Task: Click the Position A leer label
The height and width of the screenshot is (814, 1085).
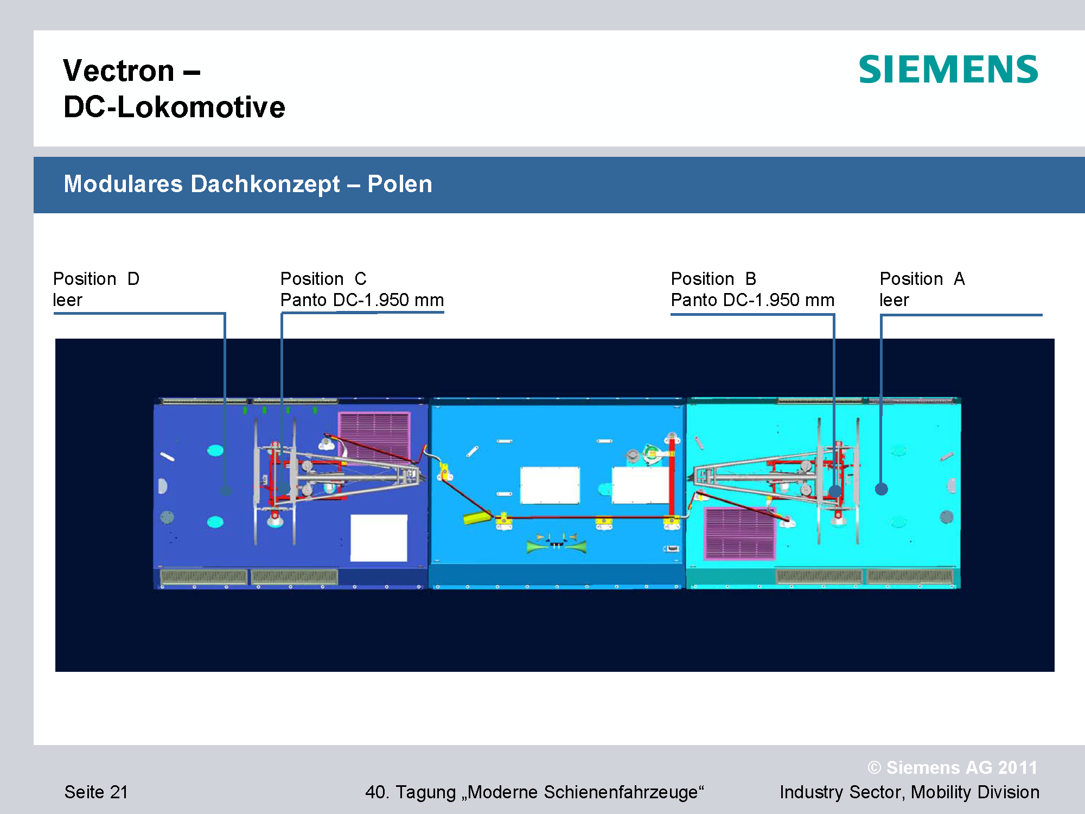Action: [x=922, y=289]
